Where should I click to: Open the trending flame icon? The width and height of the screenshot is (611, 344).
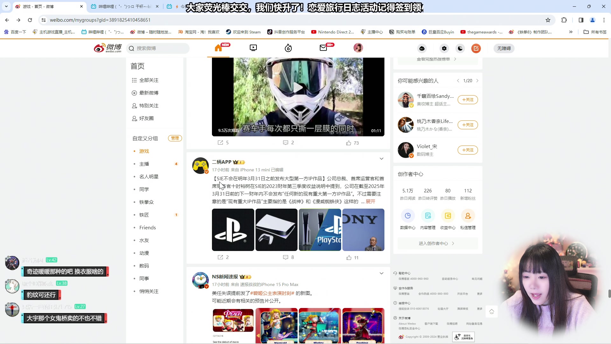(x=288, y=48)
